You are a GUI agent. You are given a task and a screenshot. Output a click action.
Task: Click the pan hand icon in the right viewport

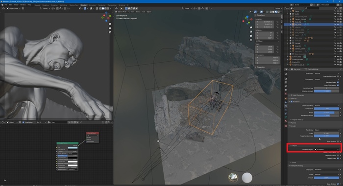(x=251, y=32)
